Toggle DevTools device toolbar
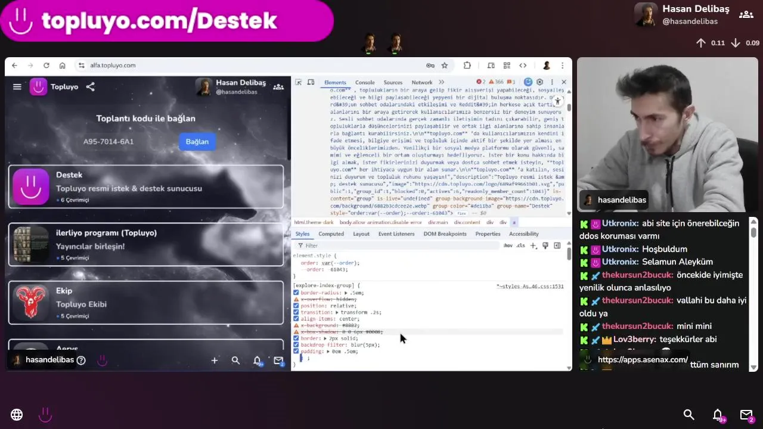 [x=311, y=82]
